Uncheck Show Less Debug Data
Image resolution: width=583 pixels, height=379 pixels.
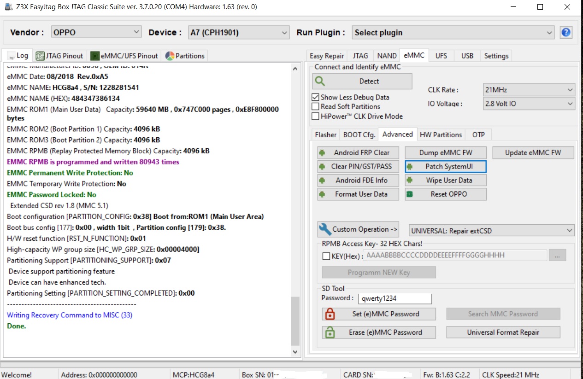315,97
